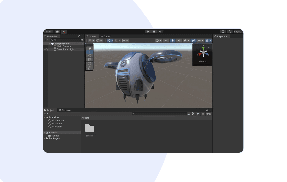Image resolution: width=287 pixels, height=182 pixels.
Task: Switch to the Scene tab
Action: pyautogui.click(x=91, y=36)
